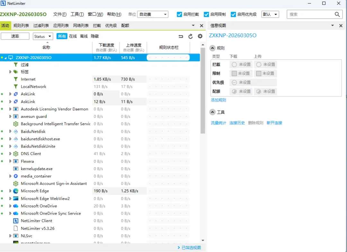Click the DNS Client gear icon
Image resolution: width=347 pixels, height=252 pixels.
coord(16,154)
